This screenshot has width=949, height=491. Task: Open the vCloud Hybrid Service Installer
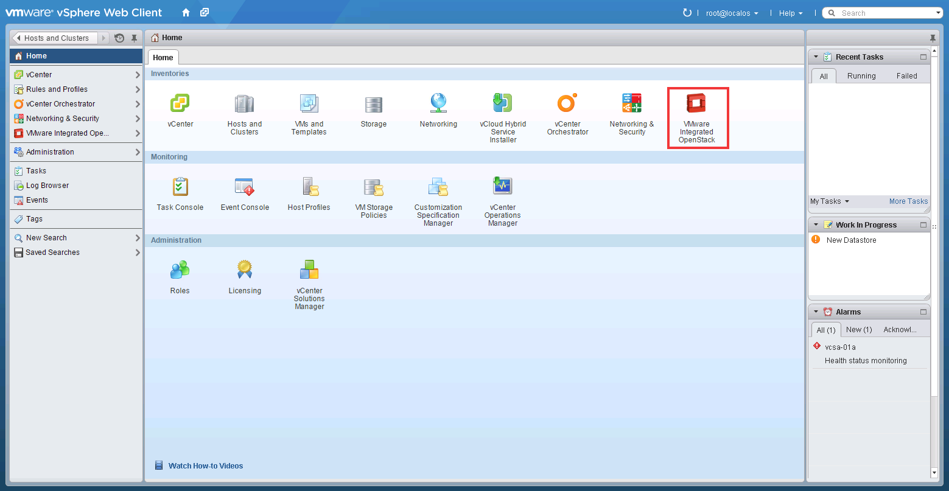coord(502,105)
